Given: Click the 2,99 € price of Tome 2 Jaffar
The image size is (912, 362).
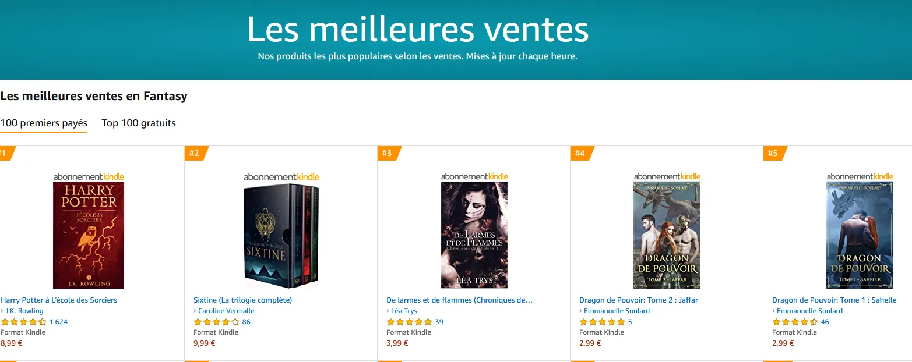Looking at the screenshot, I should [x=590, y=343].
